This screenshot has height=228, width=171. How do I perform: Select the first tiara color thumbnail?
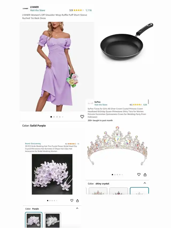pyautogui.click(x=98, y=191)
